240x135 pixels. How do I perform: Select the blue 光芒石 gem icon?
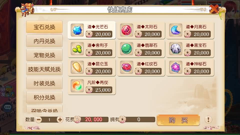tap(77, 30)
